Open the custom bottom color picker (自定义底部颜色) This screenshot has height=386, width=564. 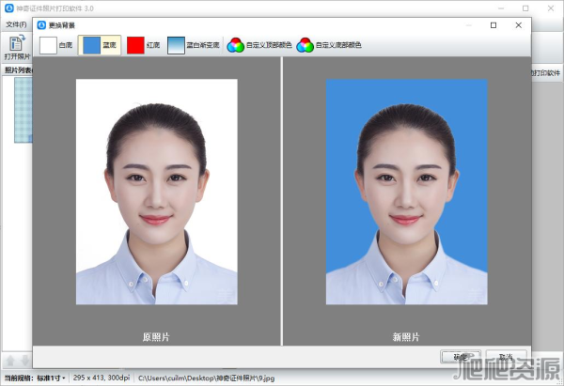pyautogui.click(x=329, y=45)
